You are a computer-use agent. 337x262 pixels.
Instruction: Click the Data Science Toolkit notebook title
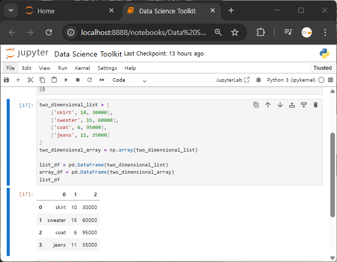(x=88, y=54)
